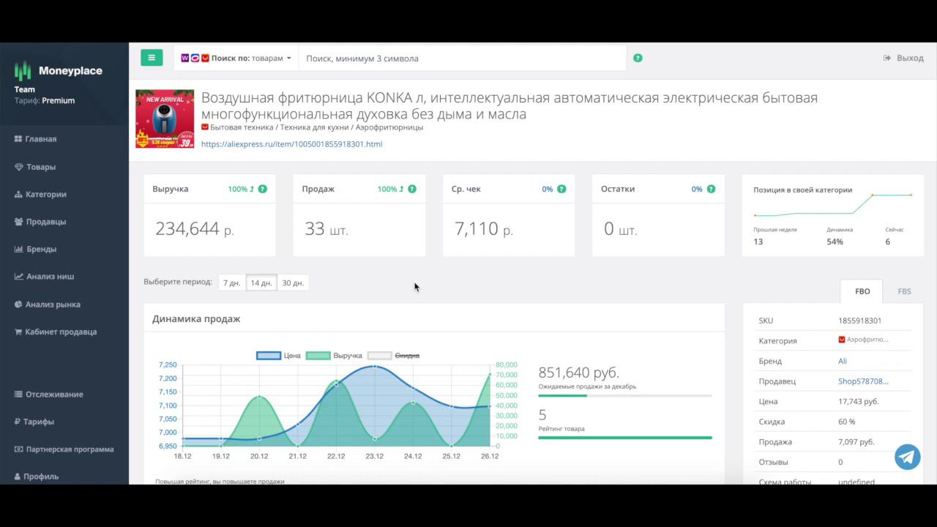The height and width of the screenshot is (527, 937).
Task: Toggle the Выручка legend series
Action: pyautogui.click(x=334, y=356)
